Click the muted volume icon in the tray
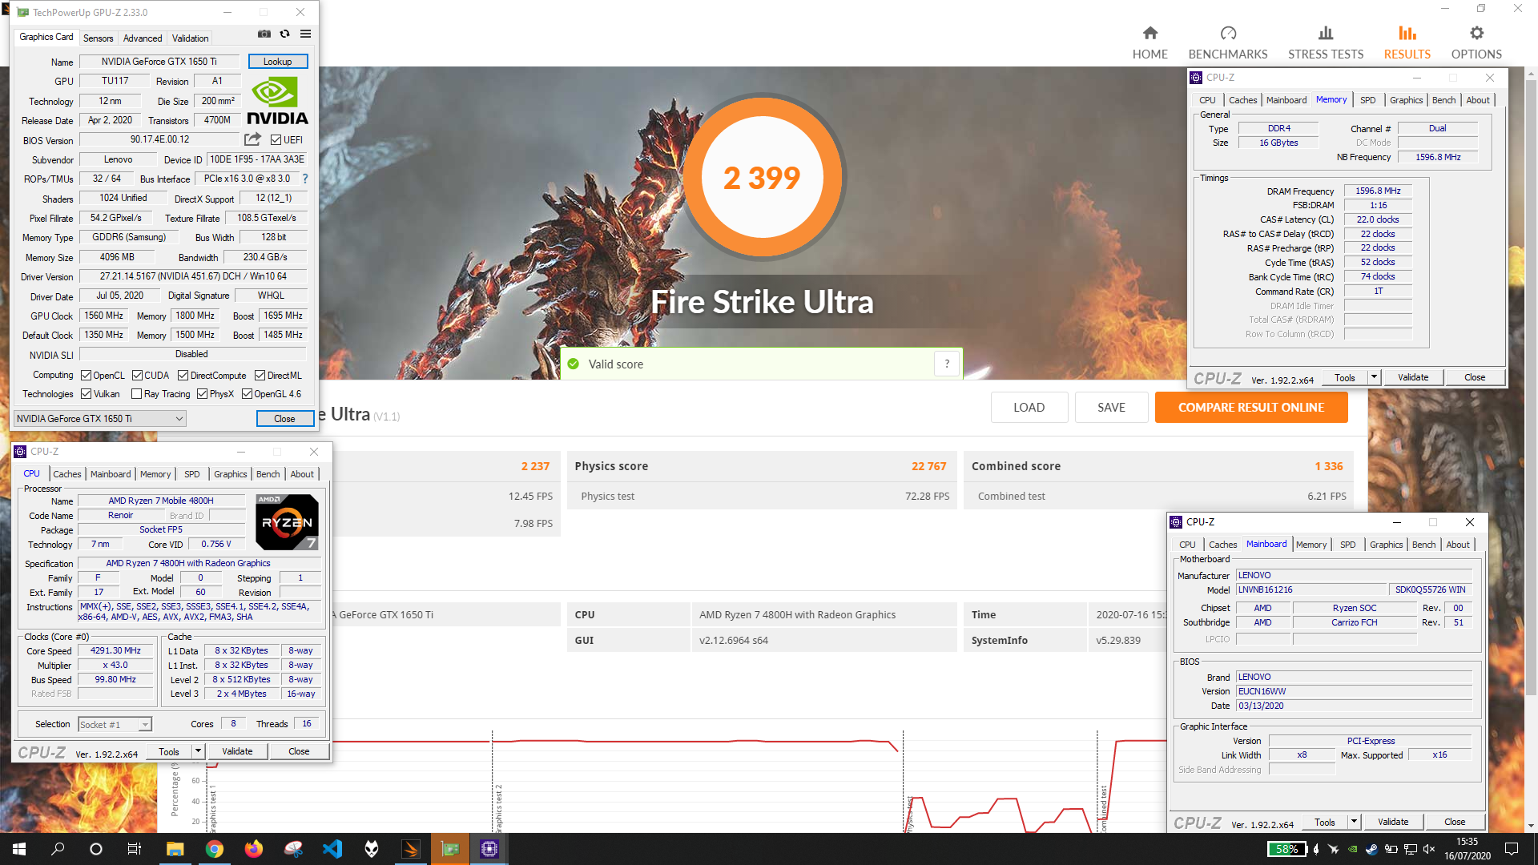 [x=1429, y=849]
